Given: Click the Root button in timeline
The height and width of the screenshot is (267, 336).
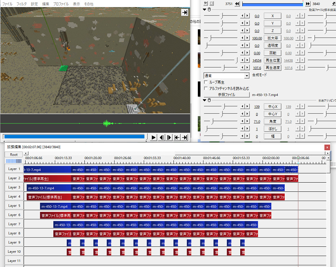Looking at the screenshot, I should tap(14, 154).
